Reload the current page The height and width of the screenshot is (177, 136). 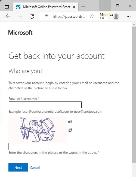[32, 16]
